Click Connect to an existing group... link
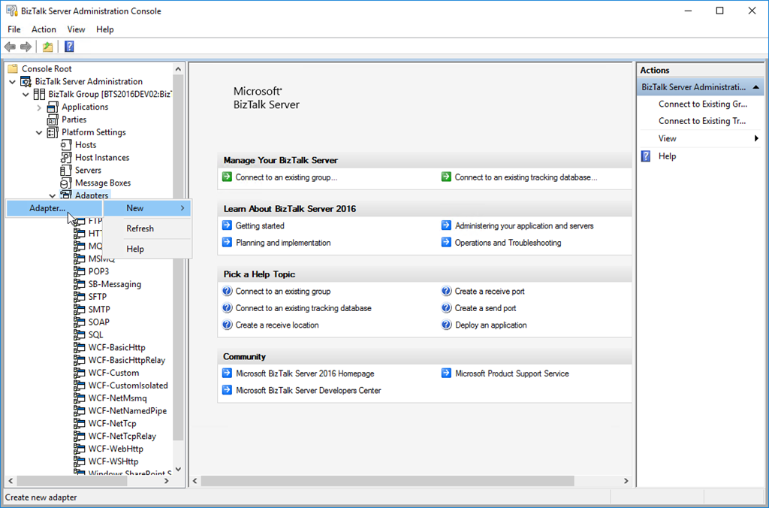This screenshot has width=769, height=508. pyautogui.click(x=286, y=177)
